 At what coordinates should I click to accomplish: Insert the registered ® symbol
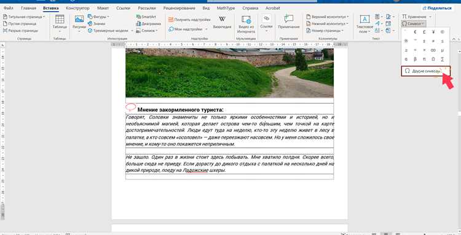(x=406, y=41)
